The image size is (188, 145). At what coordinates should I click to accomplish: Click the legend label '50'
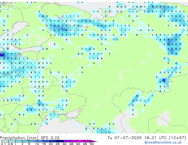point(92,144)
